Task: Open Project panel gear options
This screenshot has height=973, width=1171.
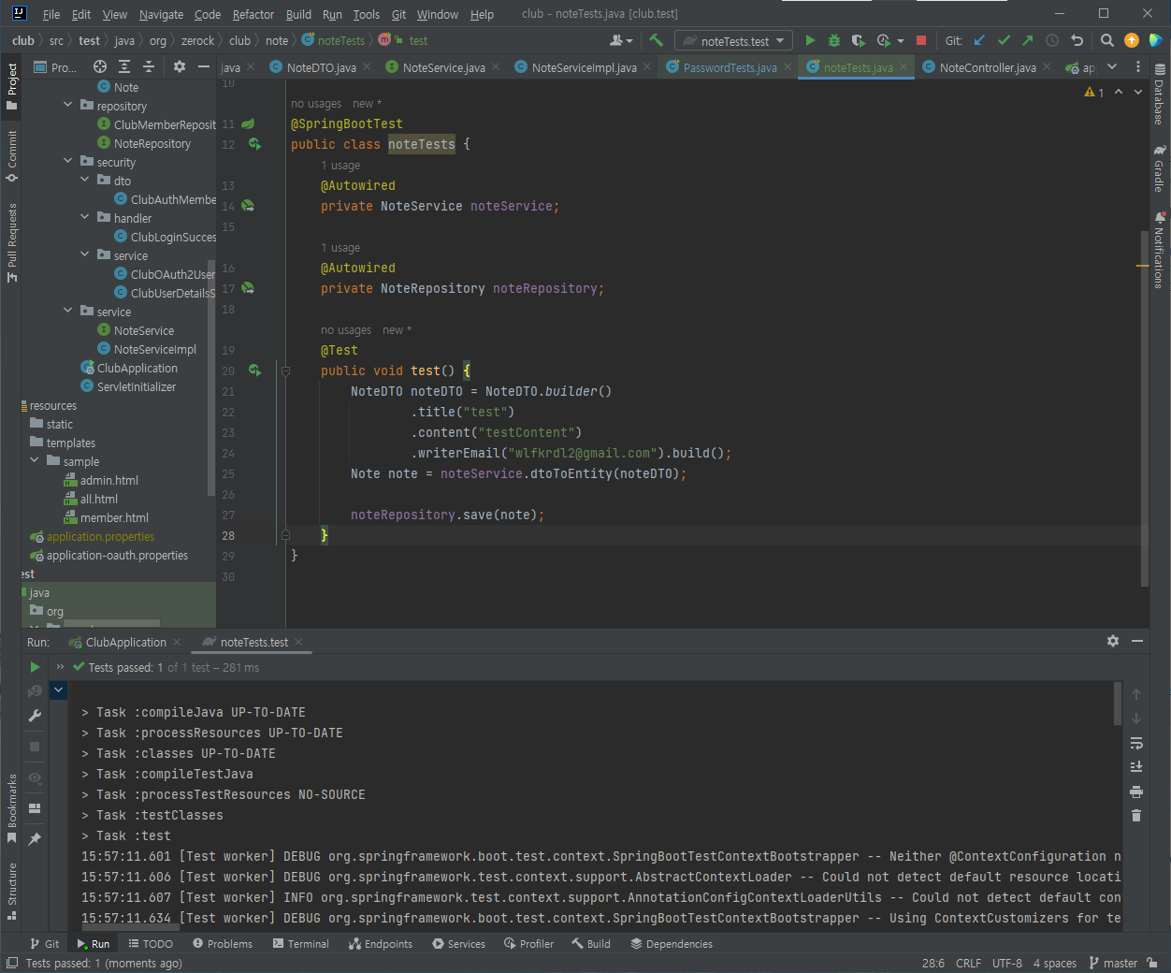Action: click(x=180, y=66)
